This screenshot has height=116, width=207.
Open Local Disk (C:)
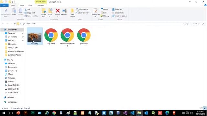point(14,85)
